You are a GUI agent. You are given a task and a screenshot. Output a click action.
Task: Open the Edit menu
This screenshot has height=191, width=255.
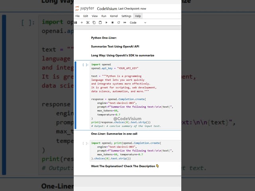coord(86,16)
